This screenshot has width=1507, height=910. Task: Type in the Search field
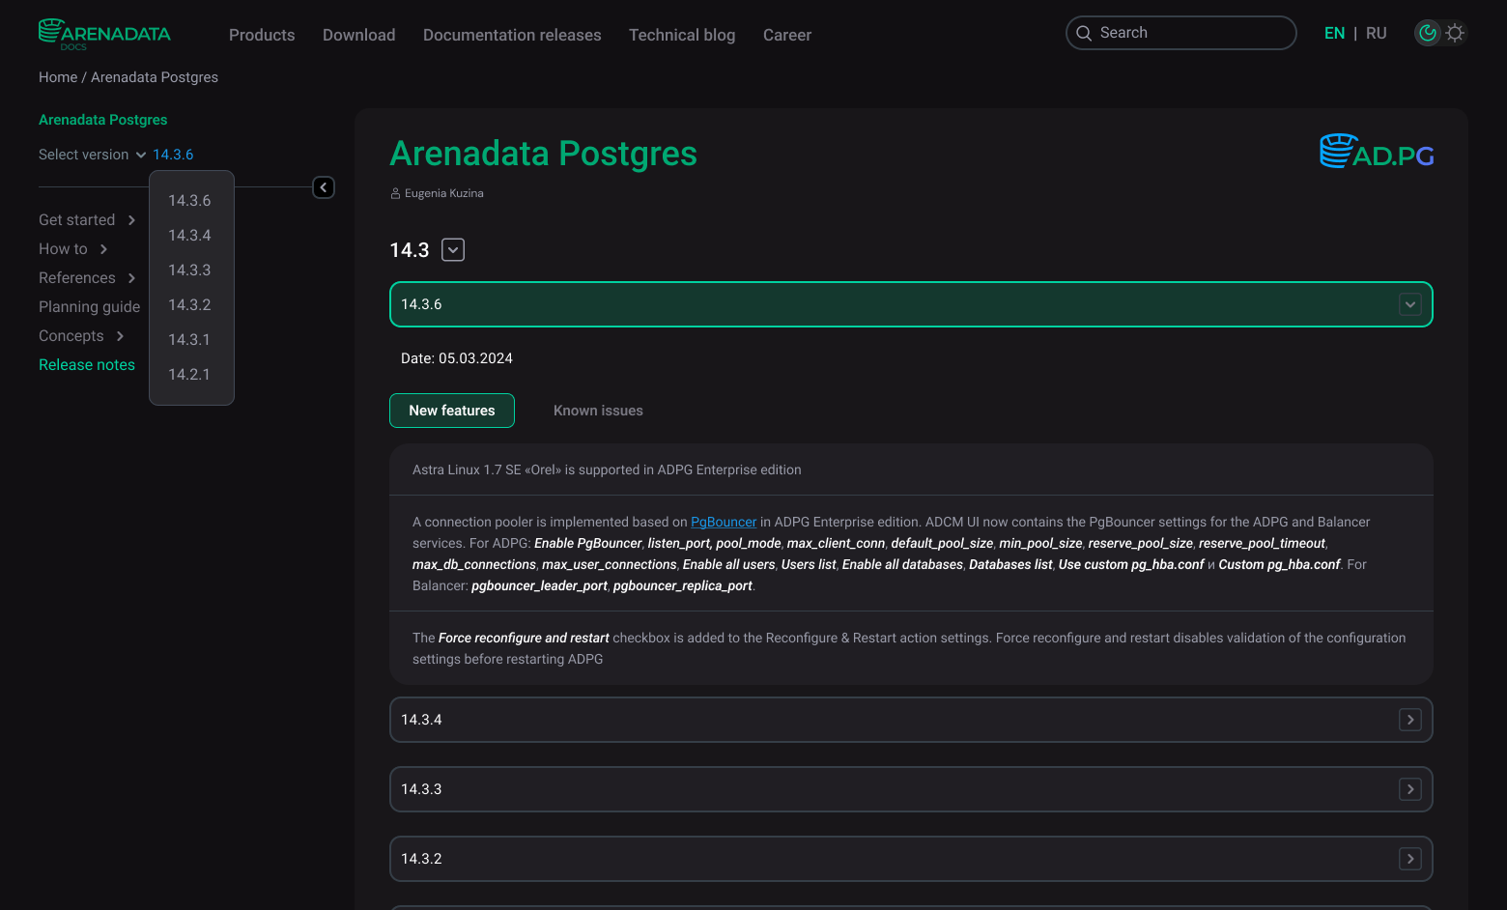coord(1193,33)
